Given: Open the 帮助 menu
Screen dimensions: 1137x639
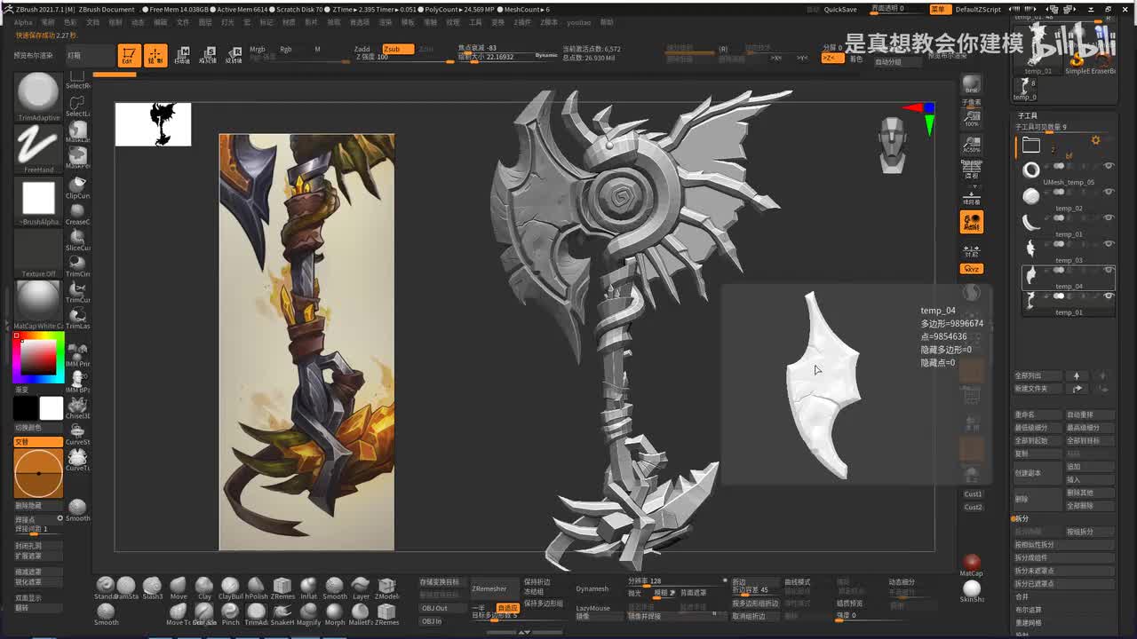Looking at the screenshot, I should 607,22.
